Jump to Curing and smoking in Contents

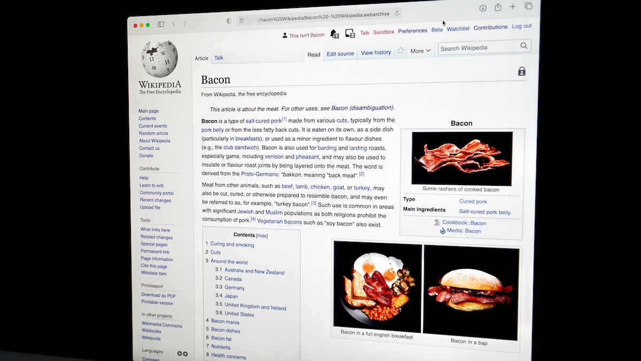(x=232, y=244)
